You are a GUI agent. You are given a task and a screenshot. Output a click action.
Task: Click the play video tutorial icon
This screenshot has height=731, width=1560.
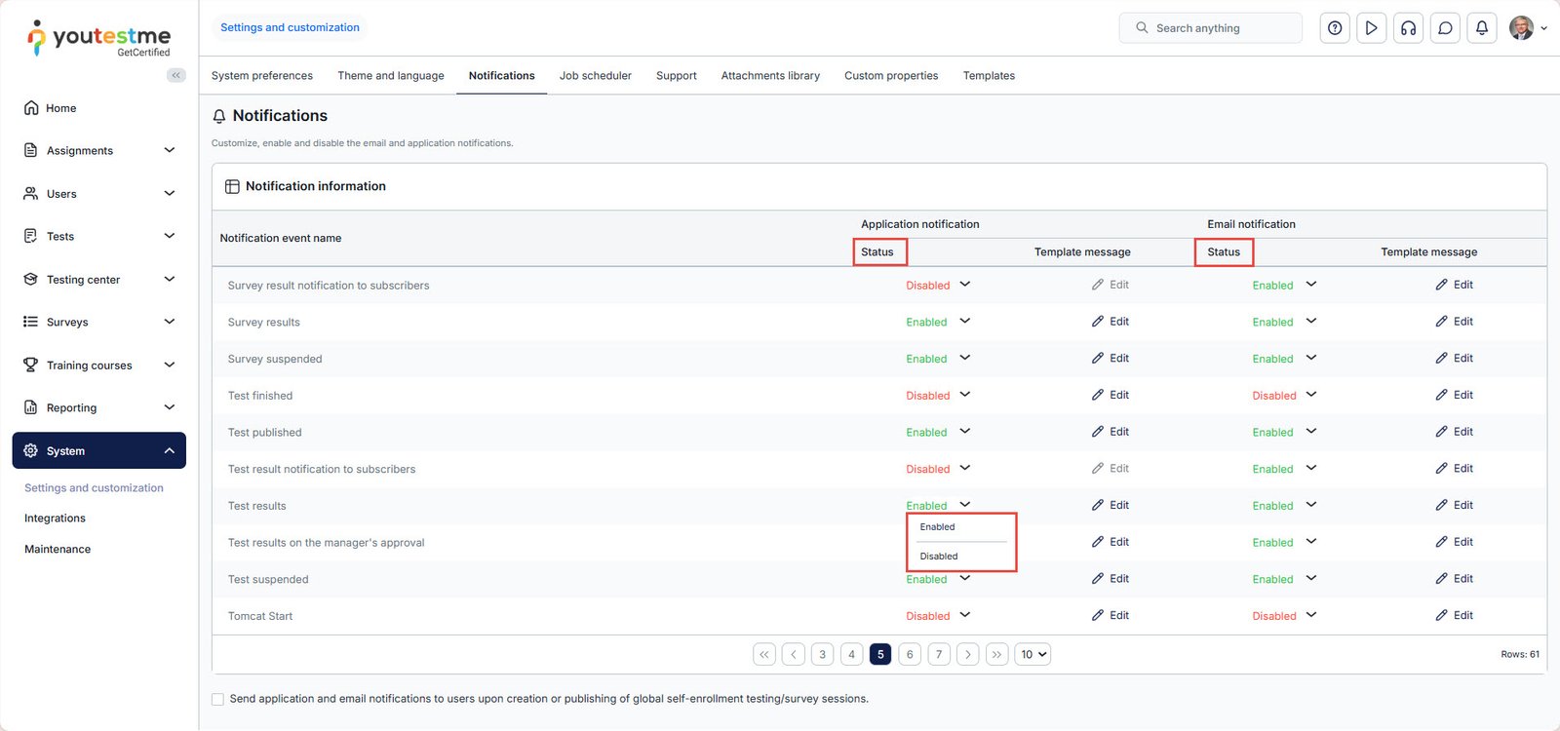1371,28
